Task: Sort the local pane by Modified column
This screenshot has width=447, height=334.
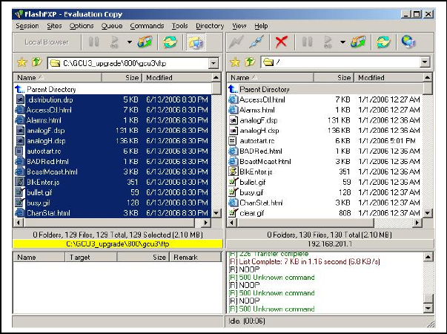Action: point(177,78)
